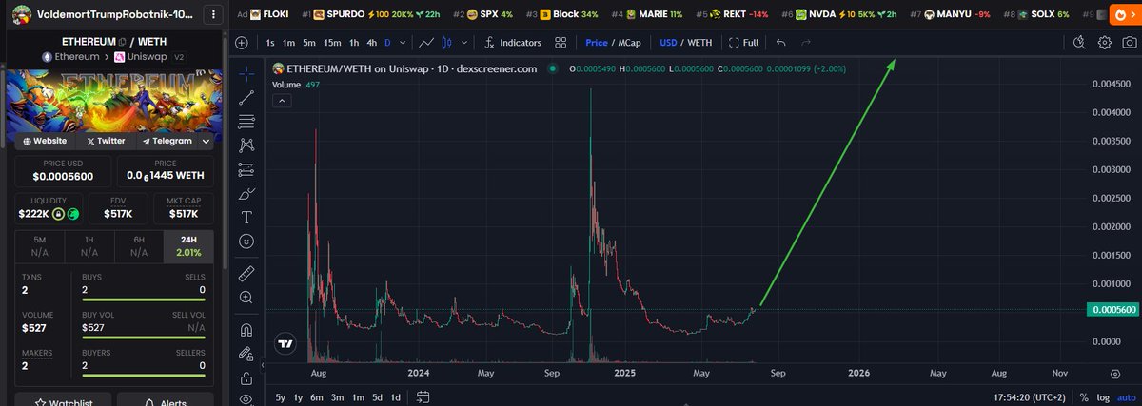
Task: Toggle stay in drawing mode
Action: pos(246,353)
